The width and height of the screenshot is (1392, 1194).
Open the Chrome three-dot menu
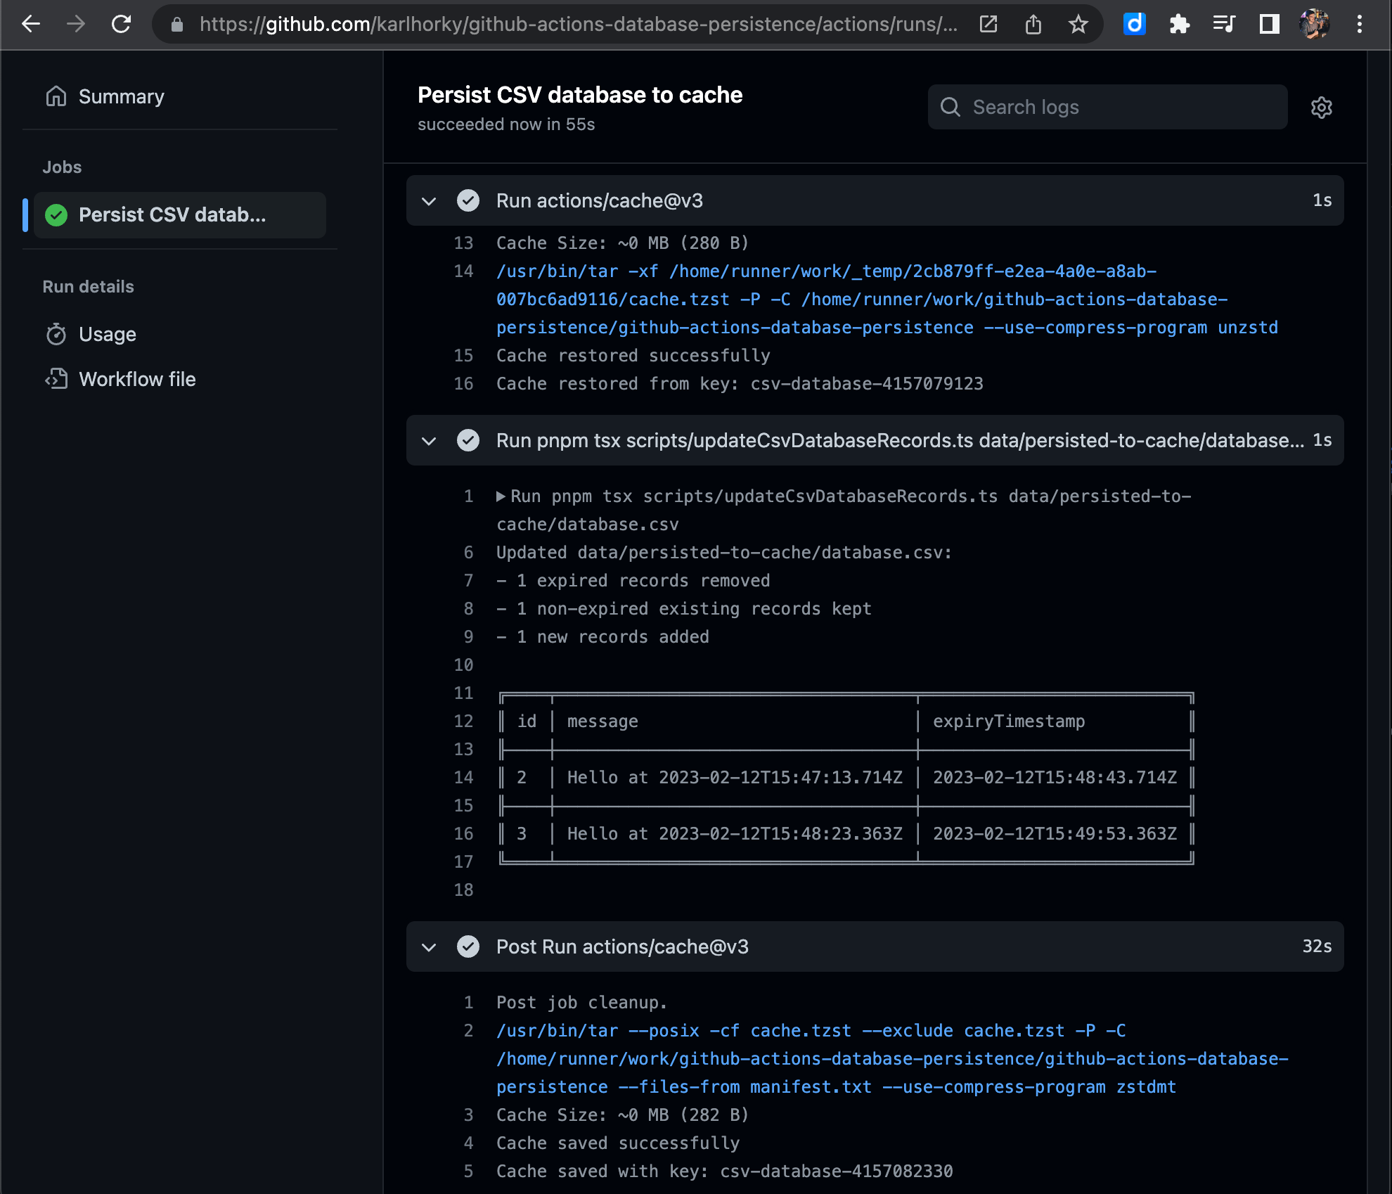point(1359,25)
